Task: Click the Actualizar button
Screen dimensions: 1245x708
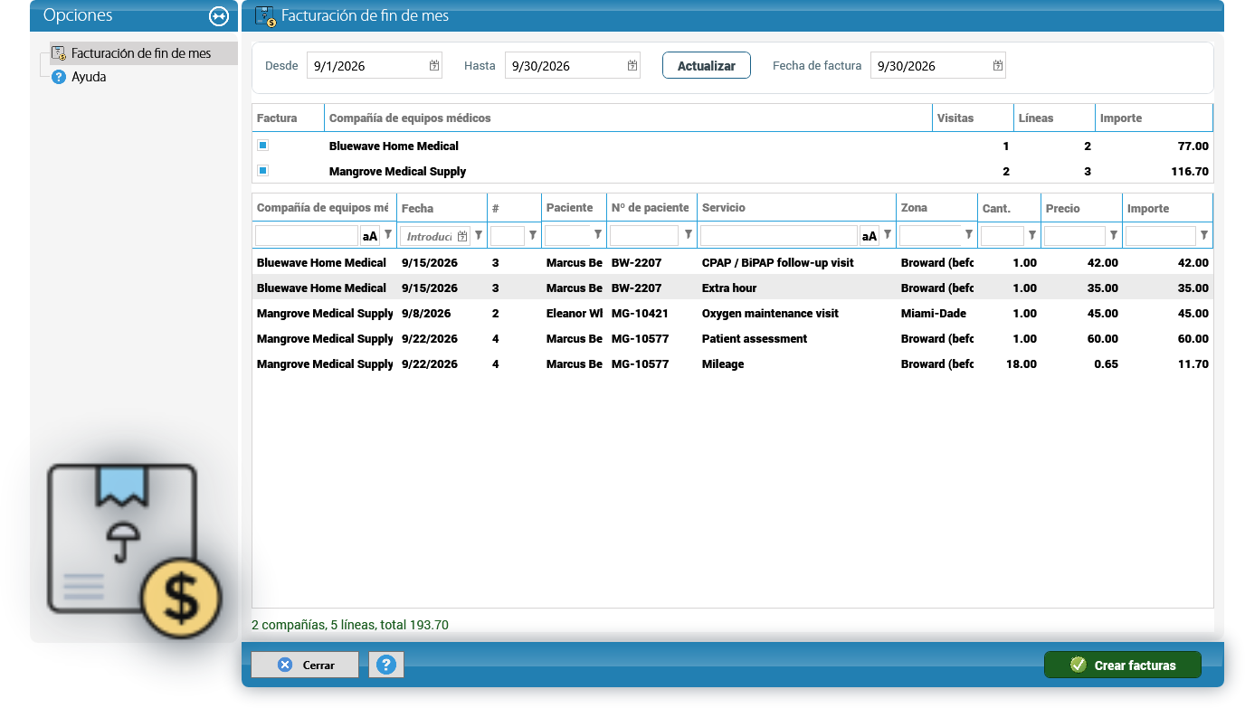Action: pos(707,65)
